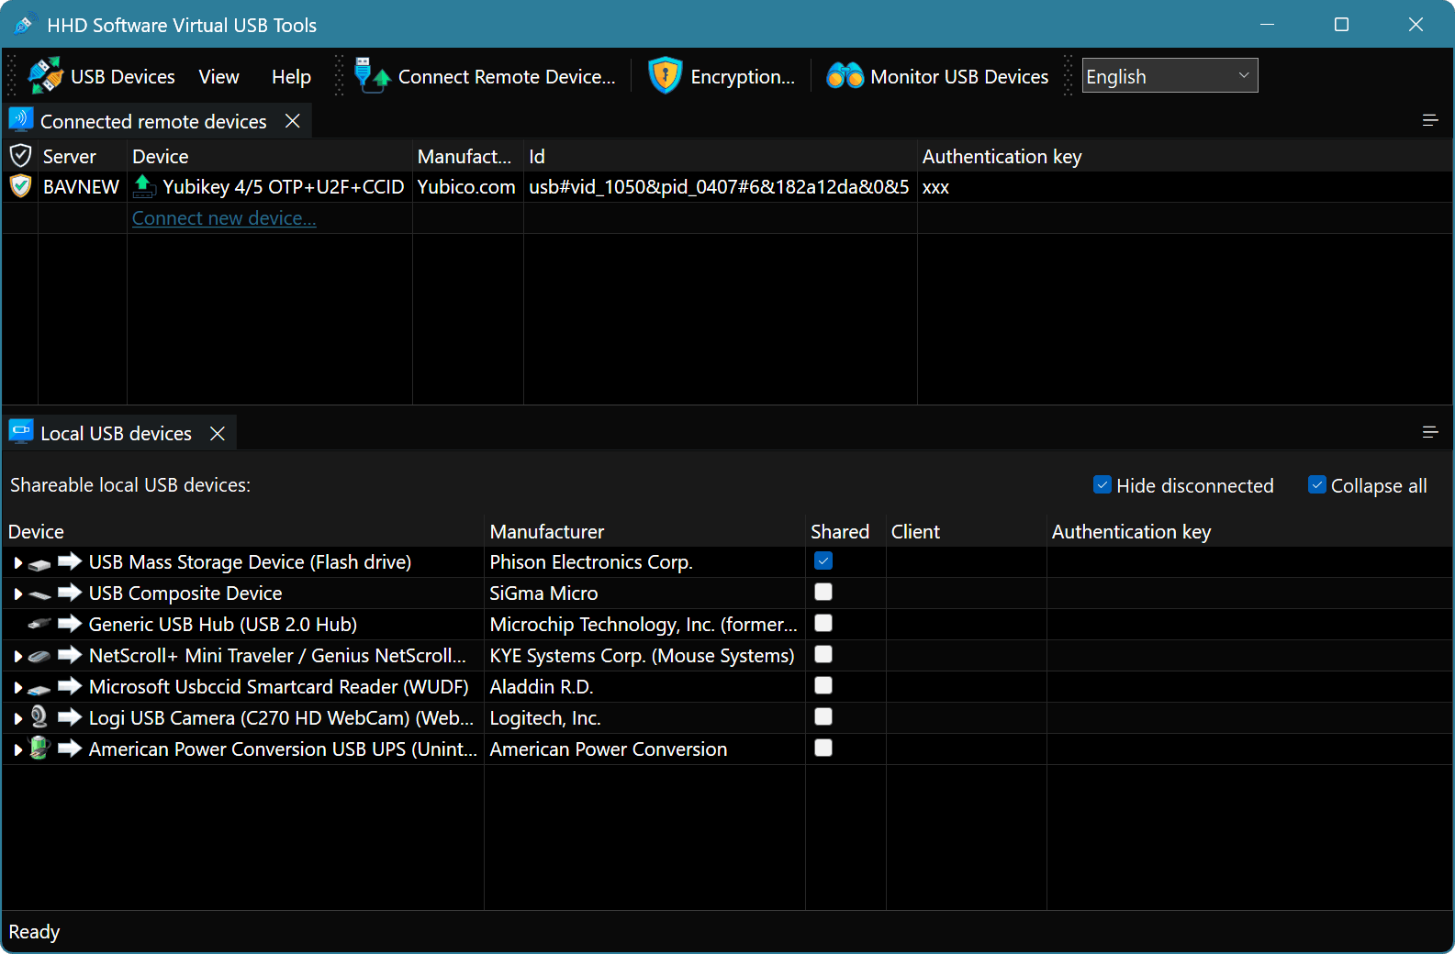Click the usb#vid_1050 Id cell
This screenshot has width=1455, height=954.
[x=719, y=187]
